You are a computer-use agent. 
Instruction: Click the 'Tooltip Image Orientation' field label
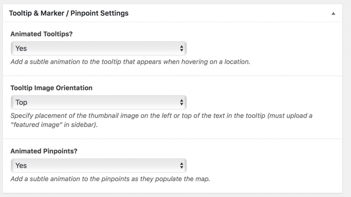coord(51,88)
